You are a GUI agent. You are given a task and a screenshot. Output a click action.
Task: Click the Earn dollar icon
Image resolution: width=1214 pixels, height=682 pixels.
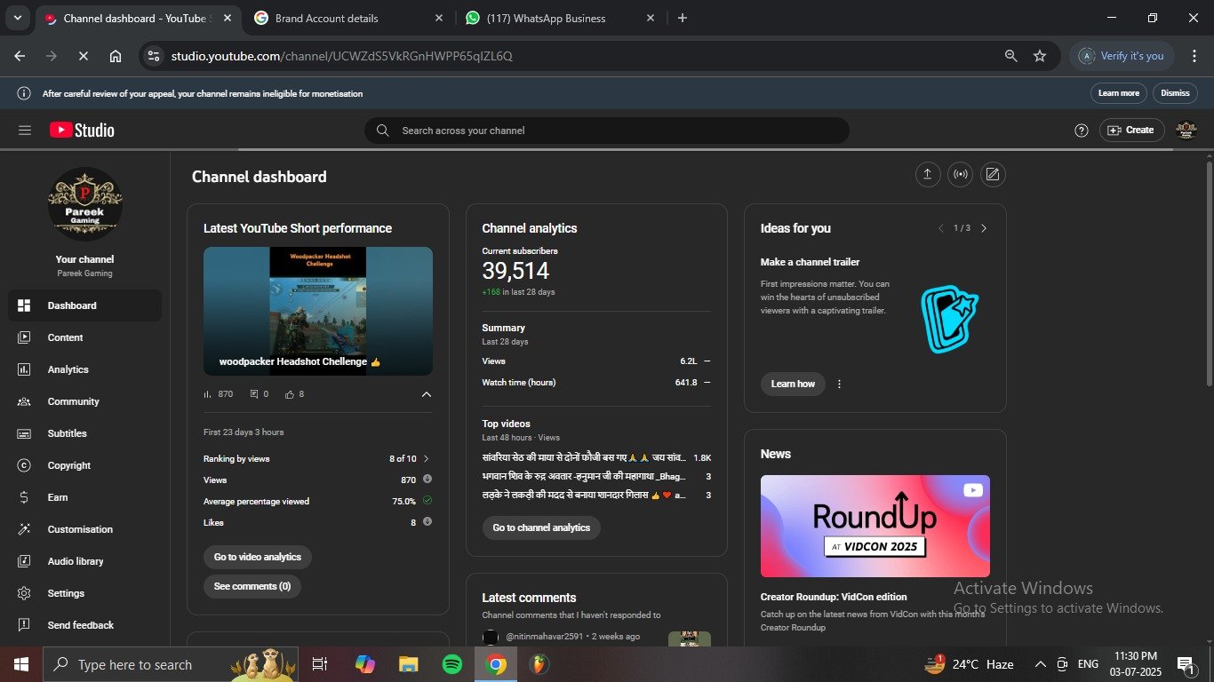click(x=24, y=497)
